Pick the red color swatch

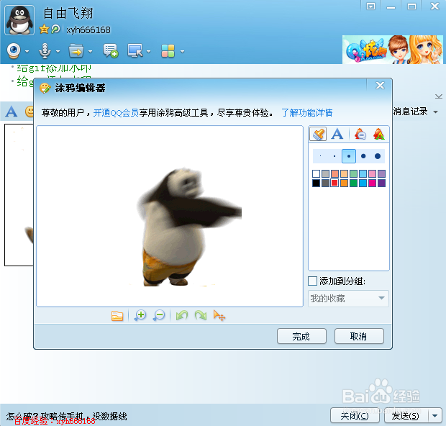pyautogui.click(x=334, y=183)
